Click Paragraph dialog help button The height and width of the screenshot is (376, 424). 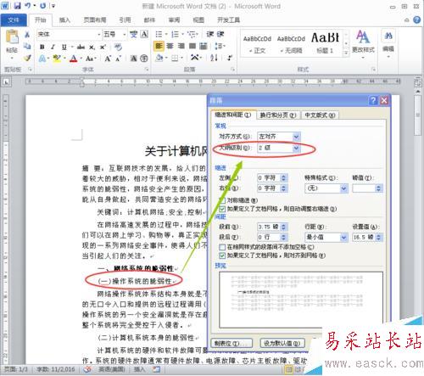373,100
